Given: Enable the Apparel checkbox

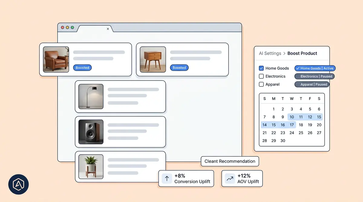Looking at the screenshot, I should tap(261, 84).
